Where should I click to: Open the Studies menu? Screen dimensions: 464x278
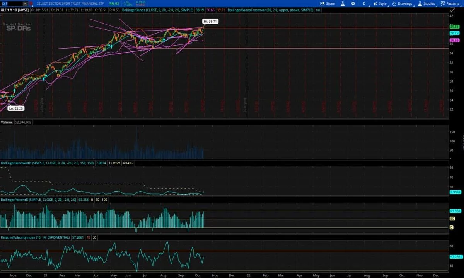(426, 3)
